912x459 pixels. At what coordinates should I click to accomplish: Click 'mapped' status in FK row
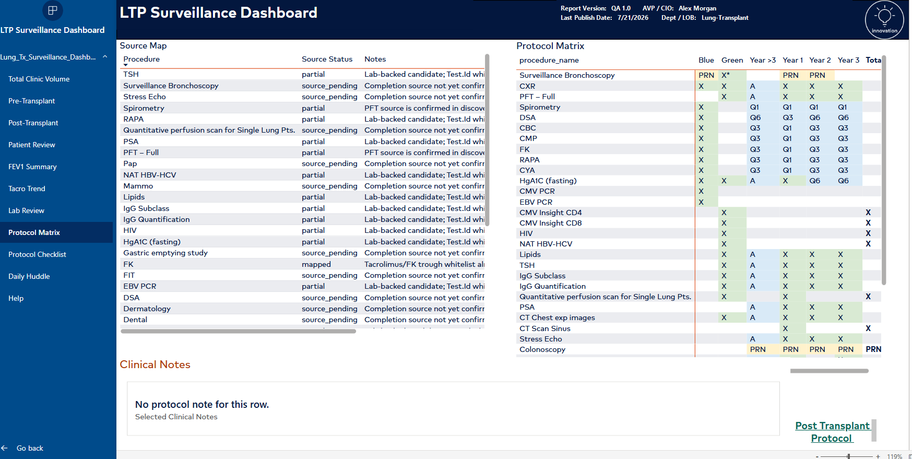point(316,264)
